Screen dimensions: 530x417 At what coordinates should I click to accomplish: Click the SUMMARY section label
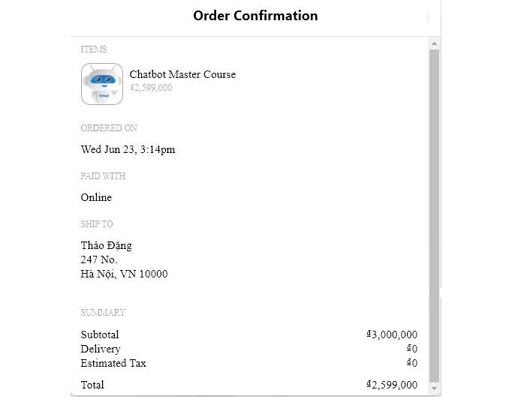pyautogui.click(x=103, y=312)
